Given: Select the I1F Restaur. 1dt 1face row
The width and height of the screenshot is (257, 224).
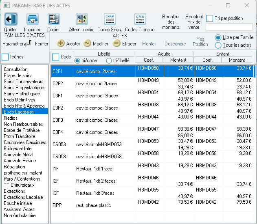Looking at the screenshot, I should (x=152, y=169).
